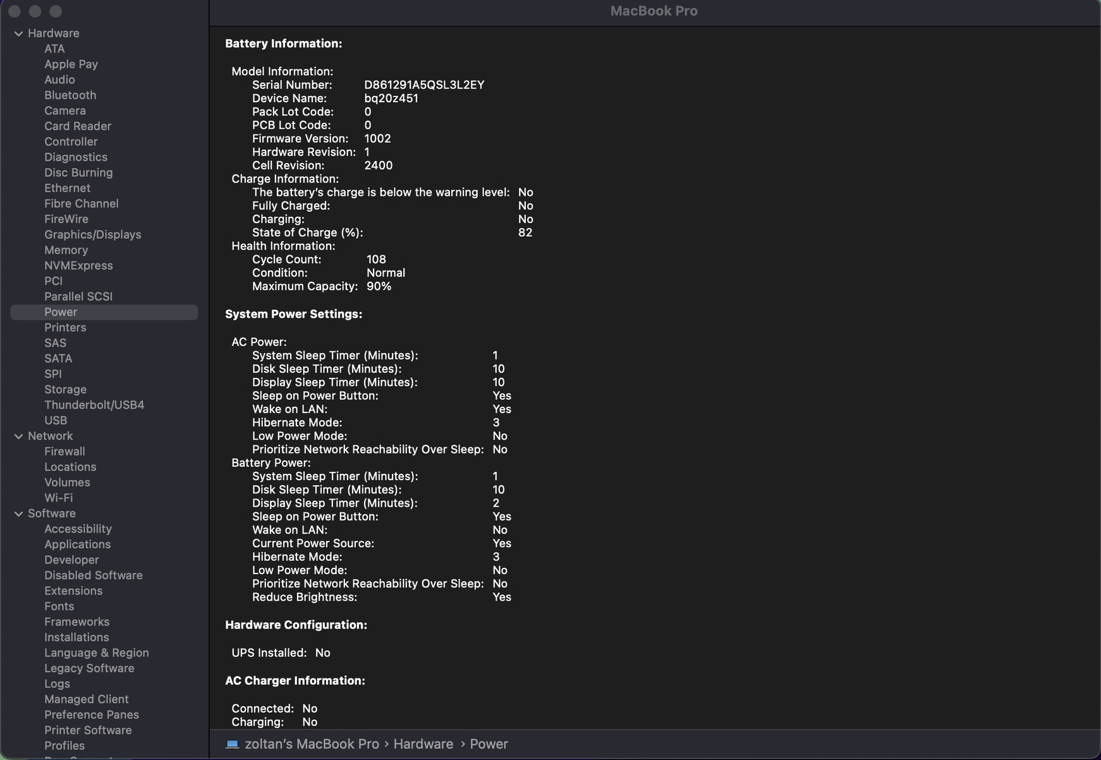The height and width of the screenshot is (760, 1101).
Task: View Installations history
Action: pyautogui.click(x=76, y=637)
